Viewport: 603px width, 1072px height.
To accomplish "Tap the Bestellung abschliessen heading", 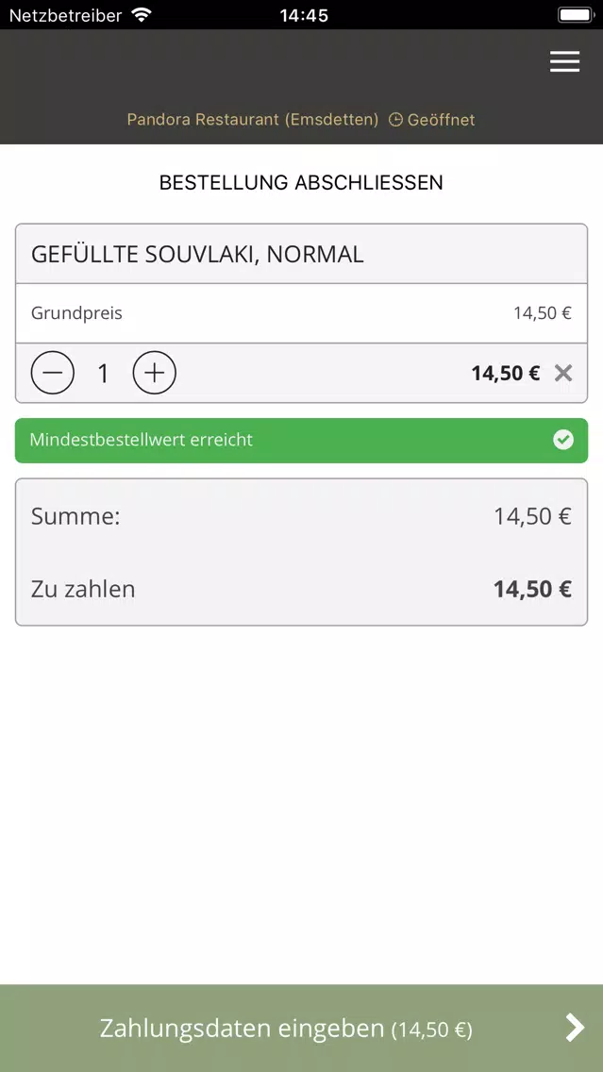I will [302, 182].
